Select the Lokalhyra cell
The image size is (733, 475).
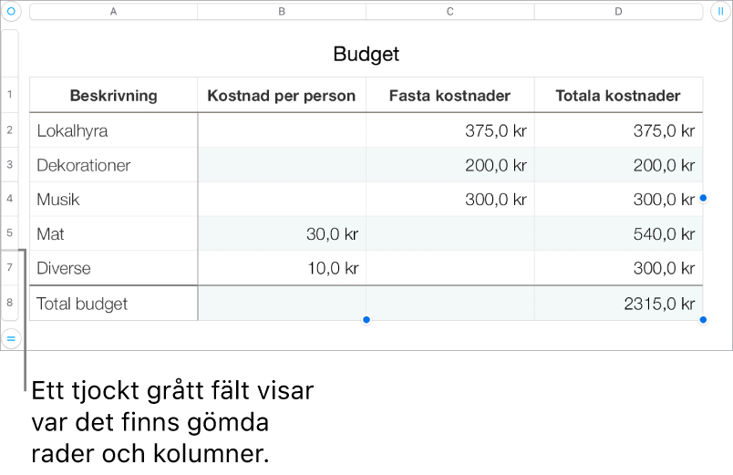pos(114,130)
